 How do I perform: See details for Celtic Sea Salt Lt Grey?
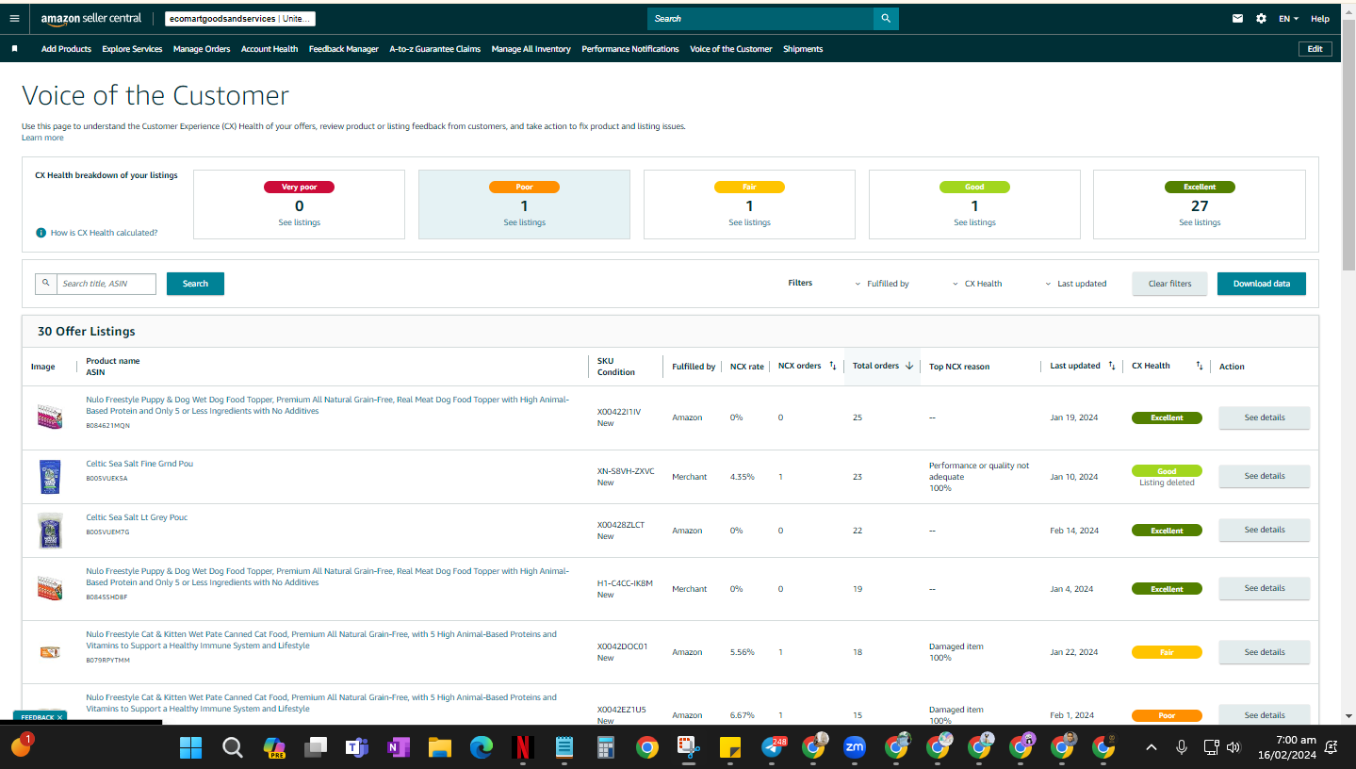point(1265,531)
